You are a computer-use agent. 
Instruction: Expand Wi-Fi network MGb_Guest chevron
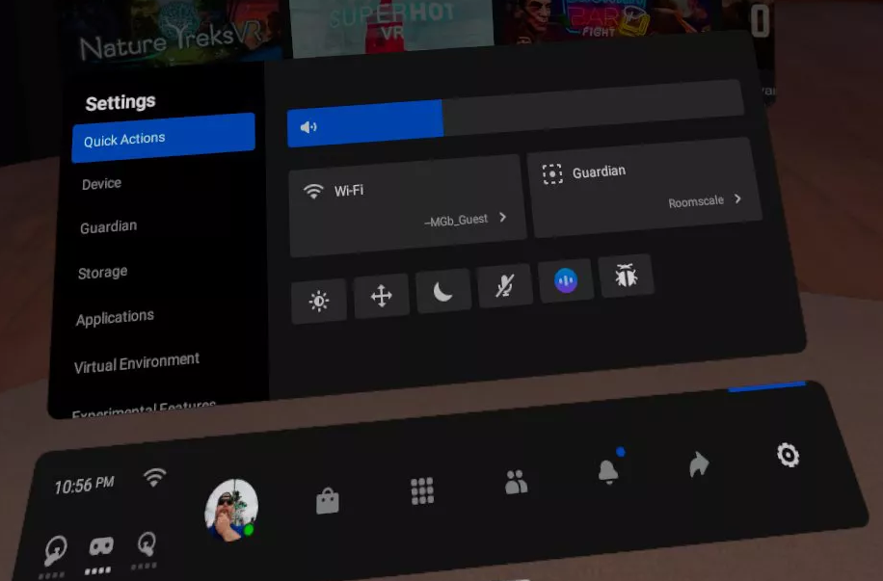click(503, 217)
